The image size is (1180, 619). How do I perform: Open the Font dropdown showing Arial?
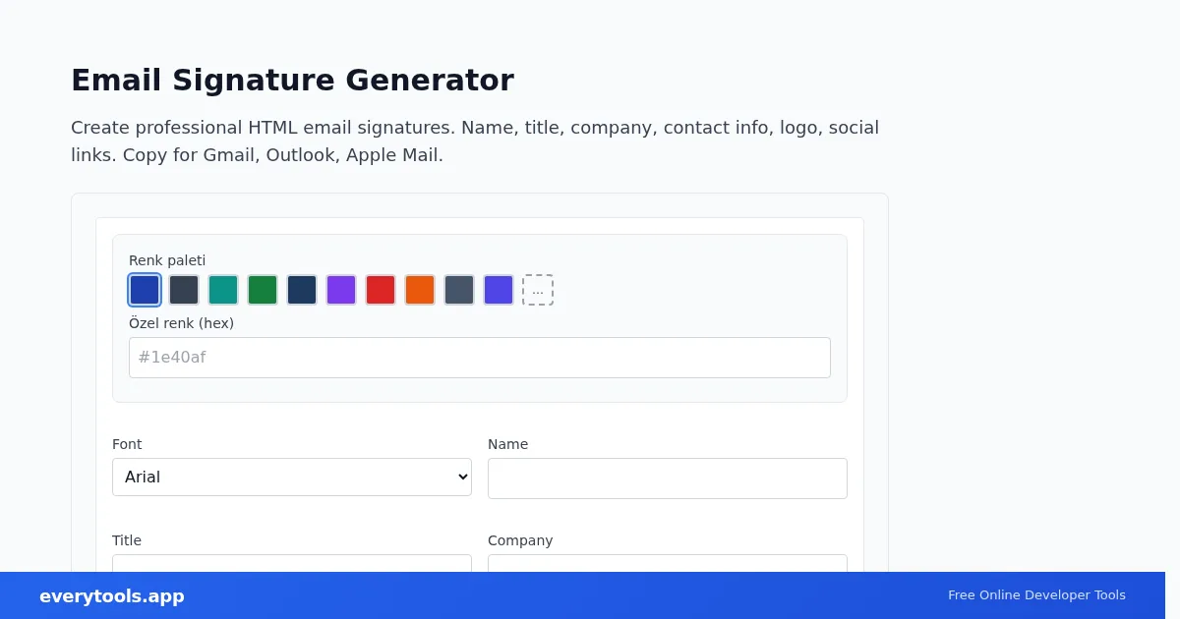pyautogui.click(x=292, y=477)
